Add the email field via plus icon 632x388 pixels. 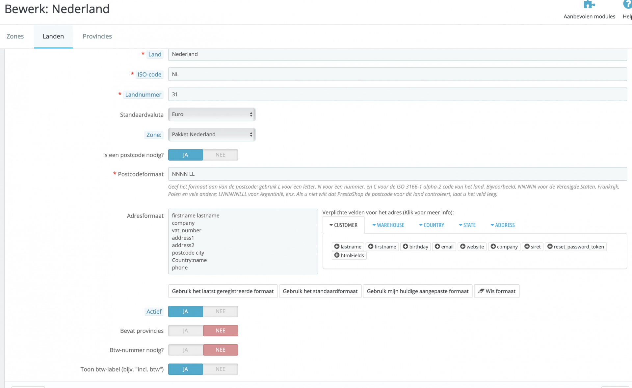coord(437,246)
